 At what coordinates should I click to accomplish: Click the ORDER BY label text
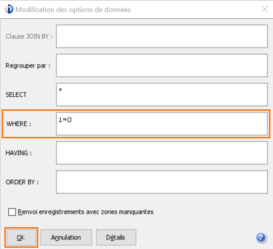click(22, 182)
